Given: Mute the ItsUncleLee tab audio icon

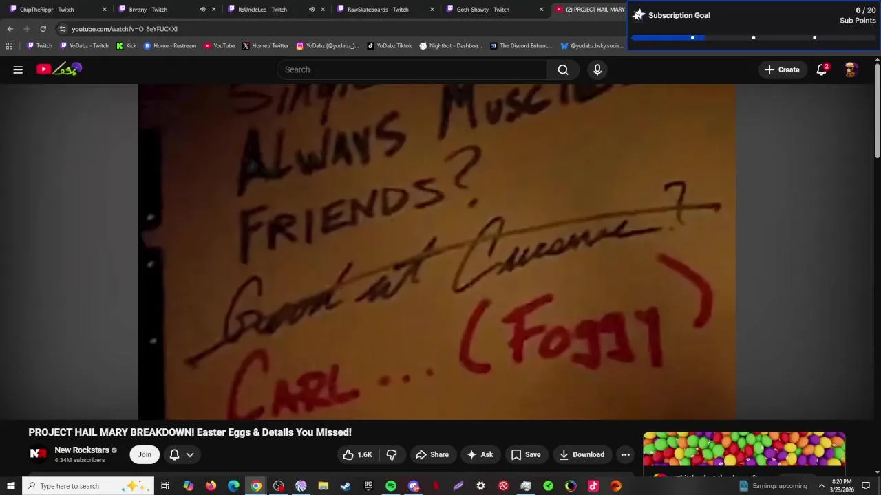Looking at the screenshot, I should coord(312,10).
